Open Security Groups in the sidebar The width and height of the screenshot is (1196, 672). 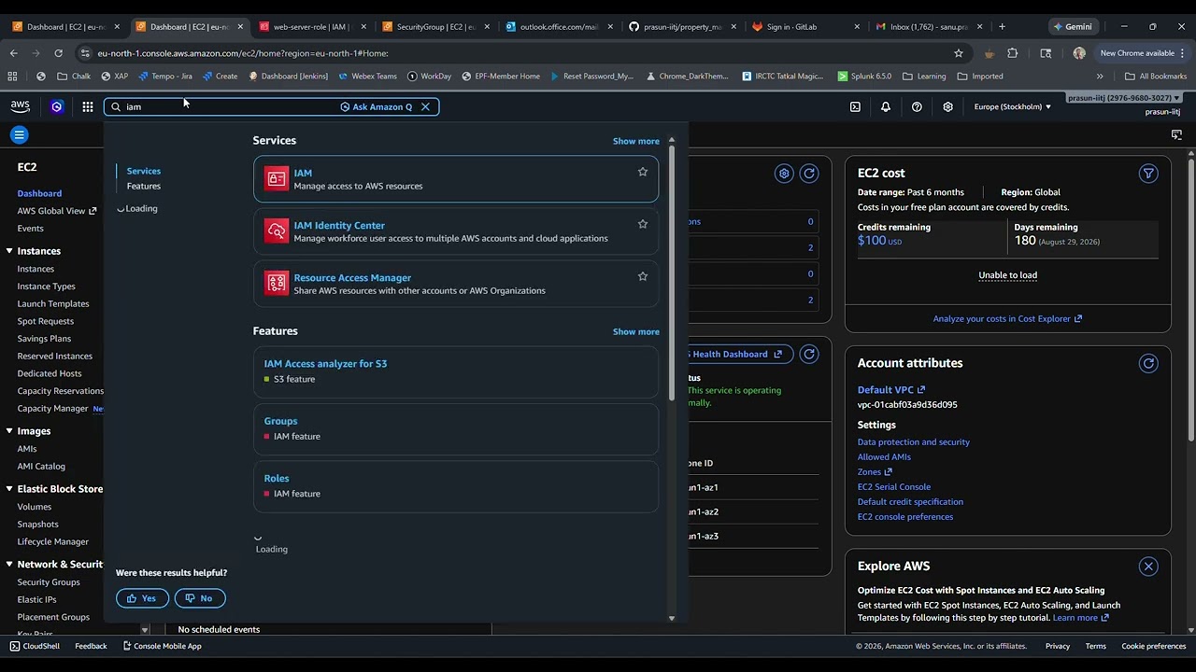point(49,582)
